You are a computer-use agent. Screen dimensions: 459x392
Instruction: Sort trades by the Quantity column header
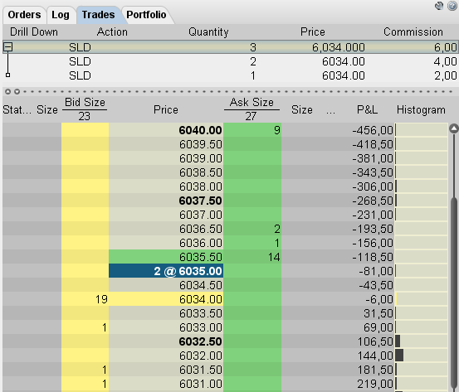tap(208, 31)
